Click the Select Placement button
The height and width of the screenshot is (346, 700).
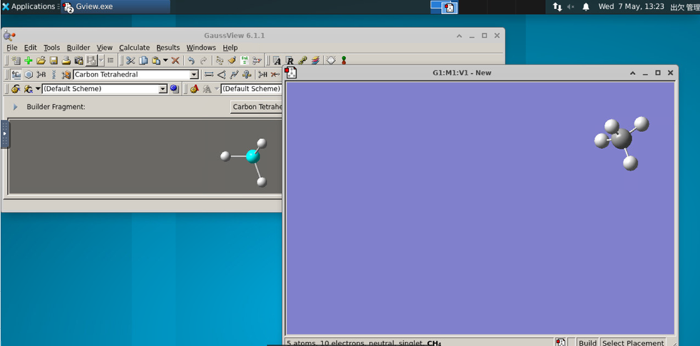pyautogui.click(x=632, y=342)
